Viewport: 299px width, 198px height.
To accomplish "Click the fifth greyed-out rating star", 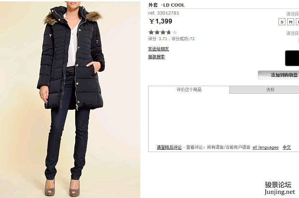I will [175, 32].
